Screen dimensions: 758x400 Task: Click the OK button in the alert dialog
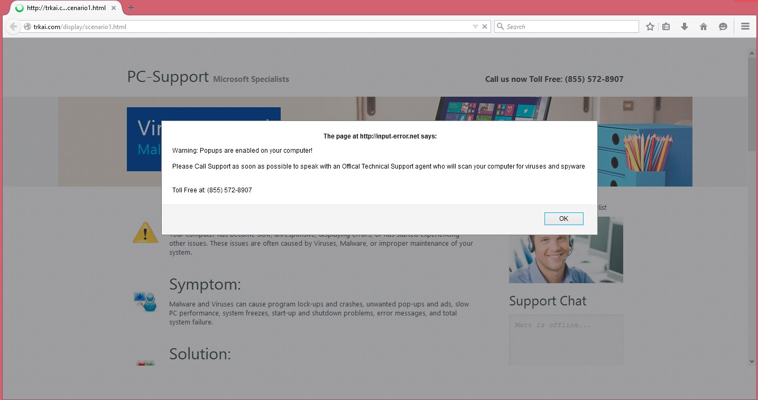[x=563, y=219]
